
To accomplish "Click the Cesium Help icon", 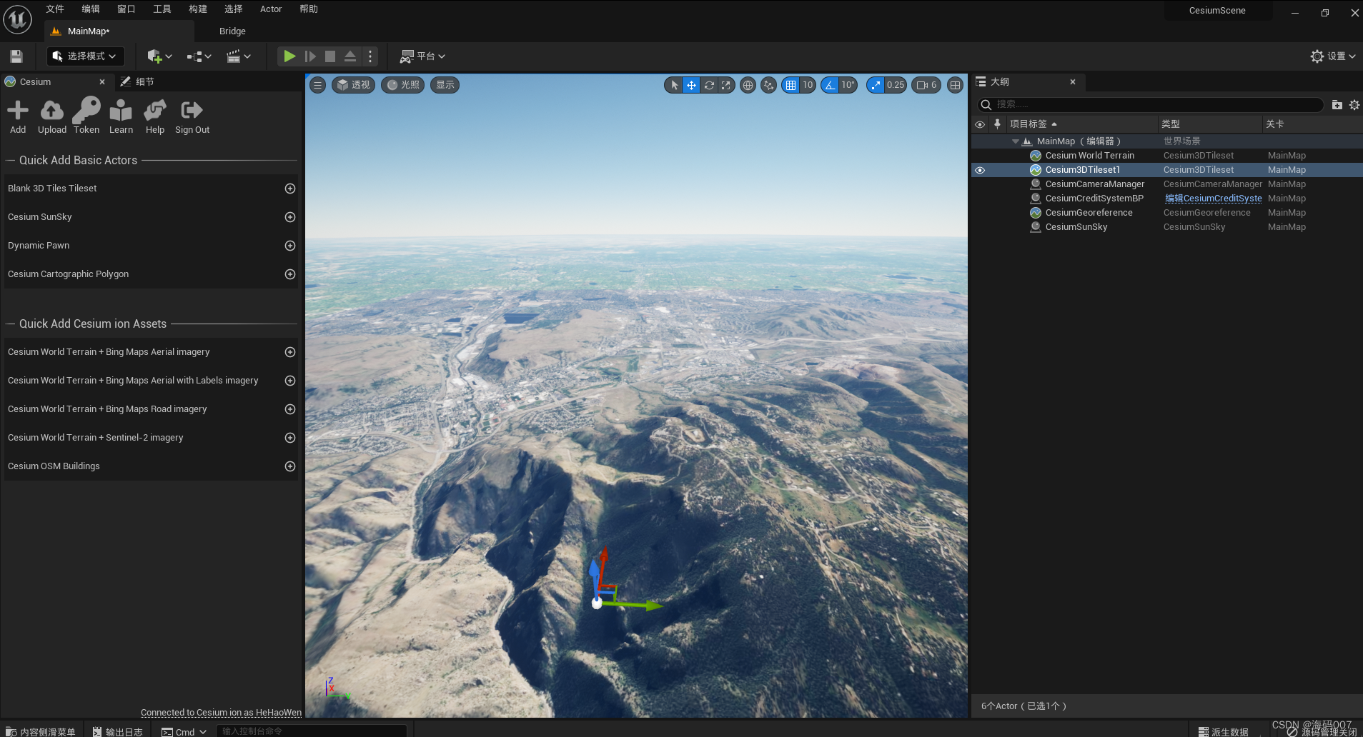I will tap(154, 114).
